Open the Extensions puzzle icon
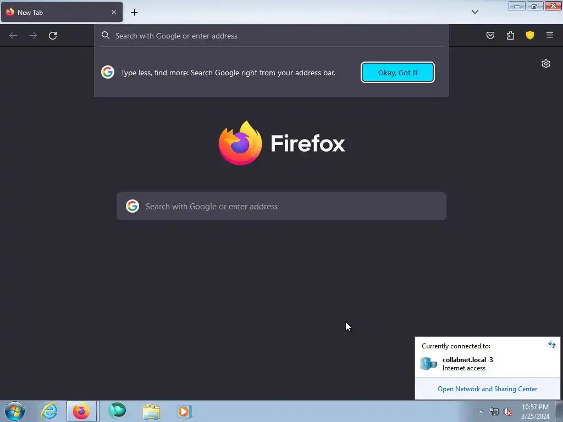563x422 pixels. click(x=510, y=35)
